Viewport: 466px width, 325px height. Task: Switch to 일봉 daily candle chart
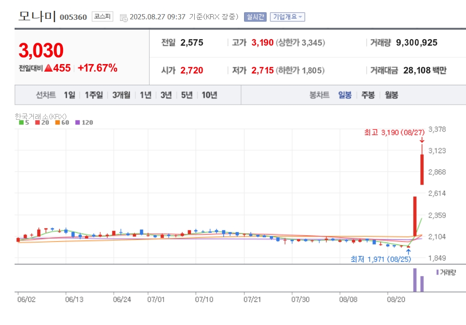tap(345, 95)
